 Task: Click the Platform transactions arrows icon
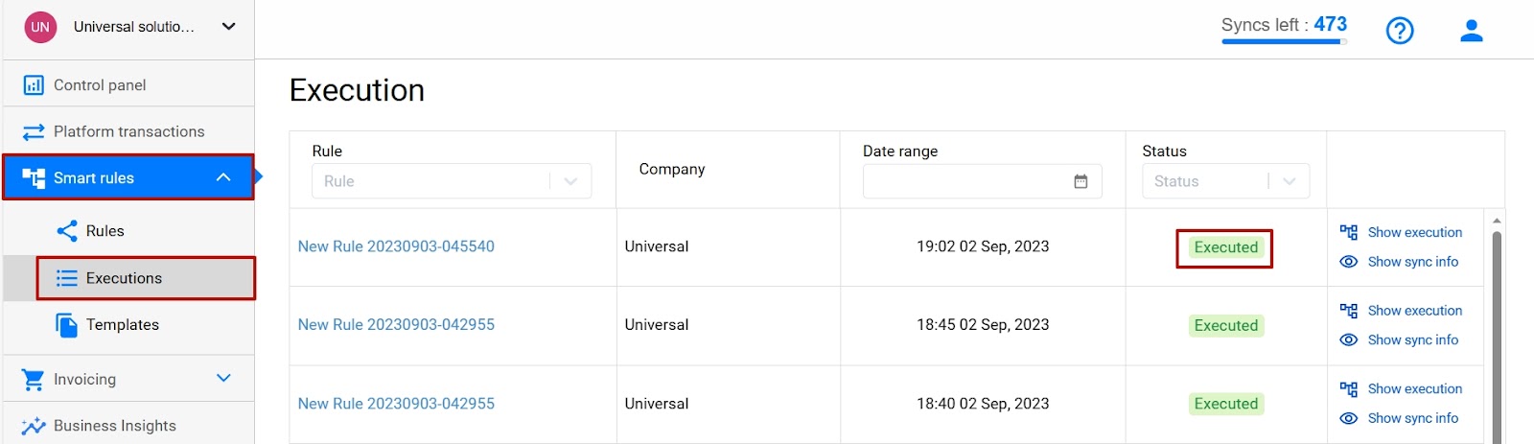(34, 131)
